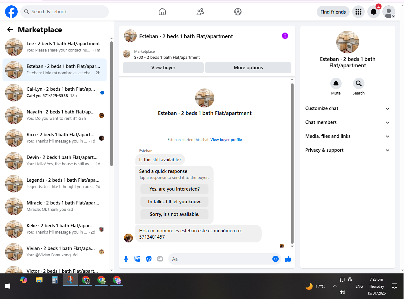
Task: Open the Vivian conversation
Action: click(x=54, y=252)
